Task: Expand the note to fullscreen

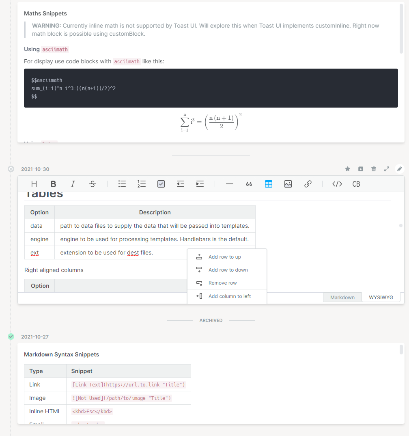Action: coord(386,169)
